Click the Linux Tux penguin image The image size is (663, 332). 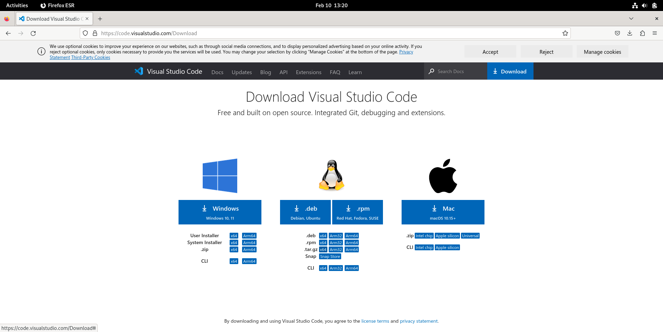[x=331, y=175]
